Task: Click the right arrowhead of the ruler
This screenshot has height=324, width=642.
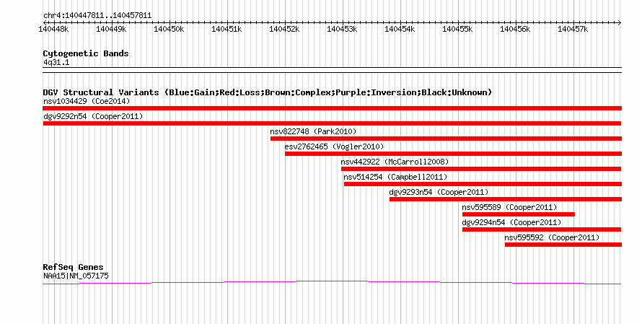Action: [x=620, y=22]
